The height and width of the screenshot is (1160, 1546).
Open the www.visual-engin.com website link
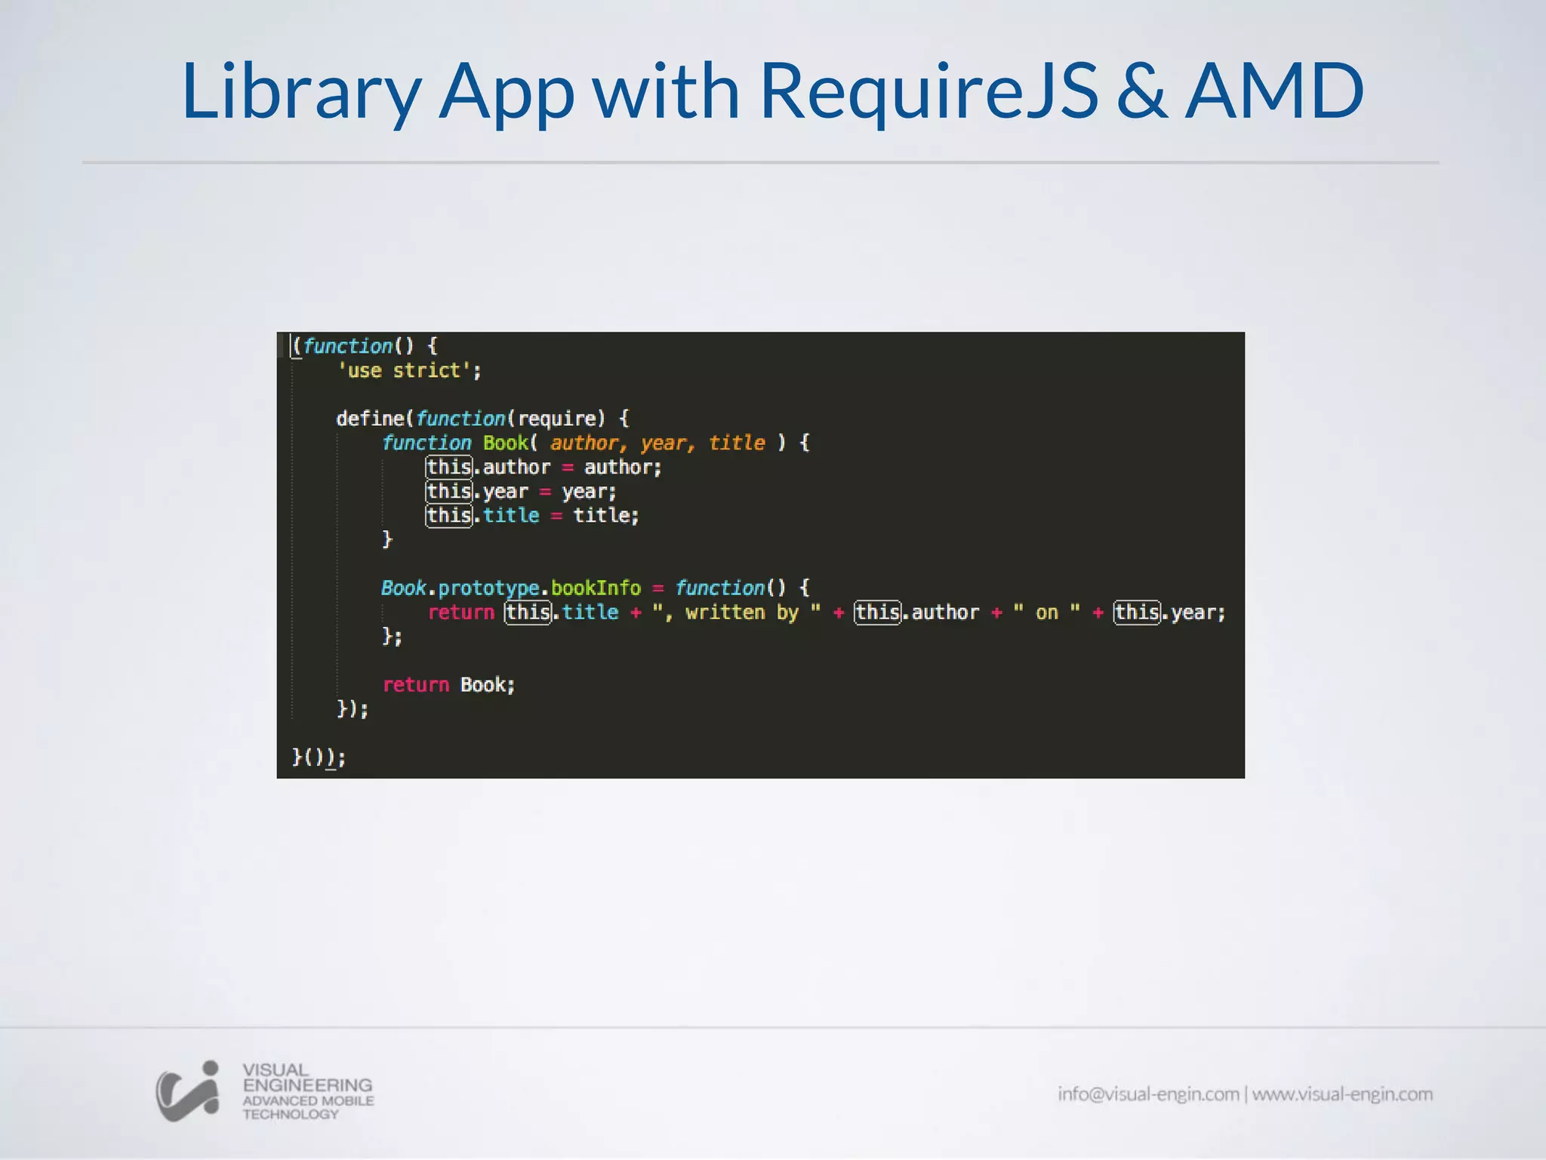click(1342, 1094)
